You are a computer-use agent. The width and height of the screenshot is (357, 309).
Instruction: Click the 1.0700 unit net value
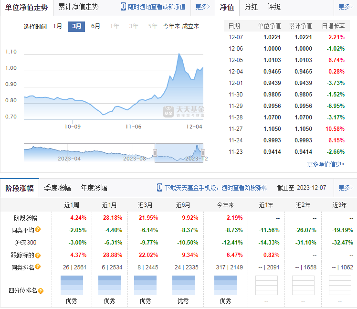pyautogui.click(x=272, y=117)
